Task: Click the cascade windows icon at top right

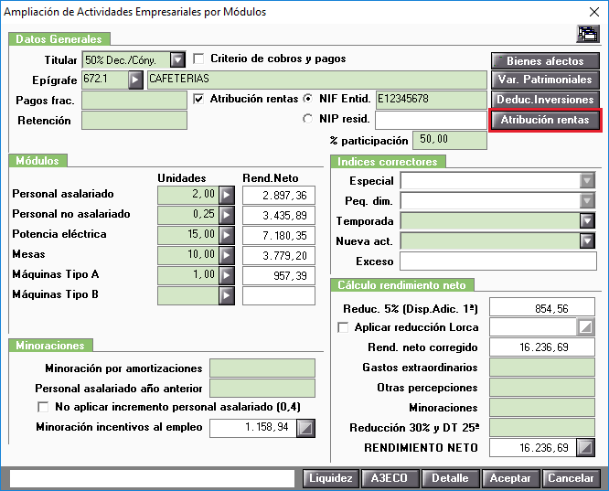Action: (x=588, y=34)
